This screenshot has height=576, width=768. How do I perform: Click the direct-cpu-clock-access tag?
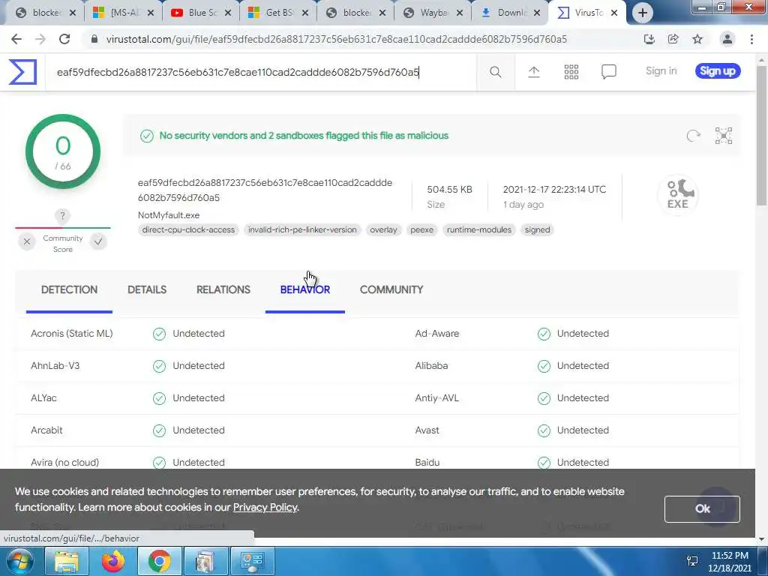pos(188,229)
